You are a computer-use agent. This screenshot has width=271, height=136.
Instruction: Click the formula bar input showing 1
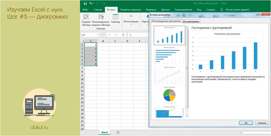(138, 35)
